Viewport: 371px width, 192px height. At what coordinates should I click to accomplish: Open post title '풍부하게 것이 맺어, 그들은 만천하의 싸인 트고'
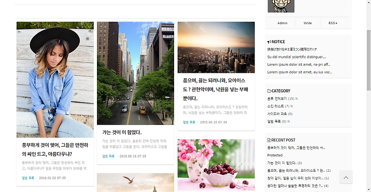pos(55,149)
